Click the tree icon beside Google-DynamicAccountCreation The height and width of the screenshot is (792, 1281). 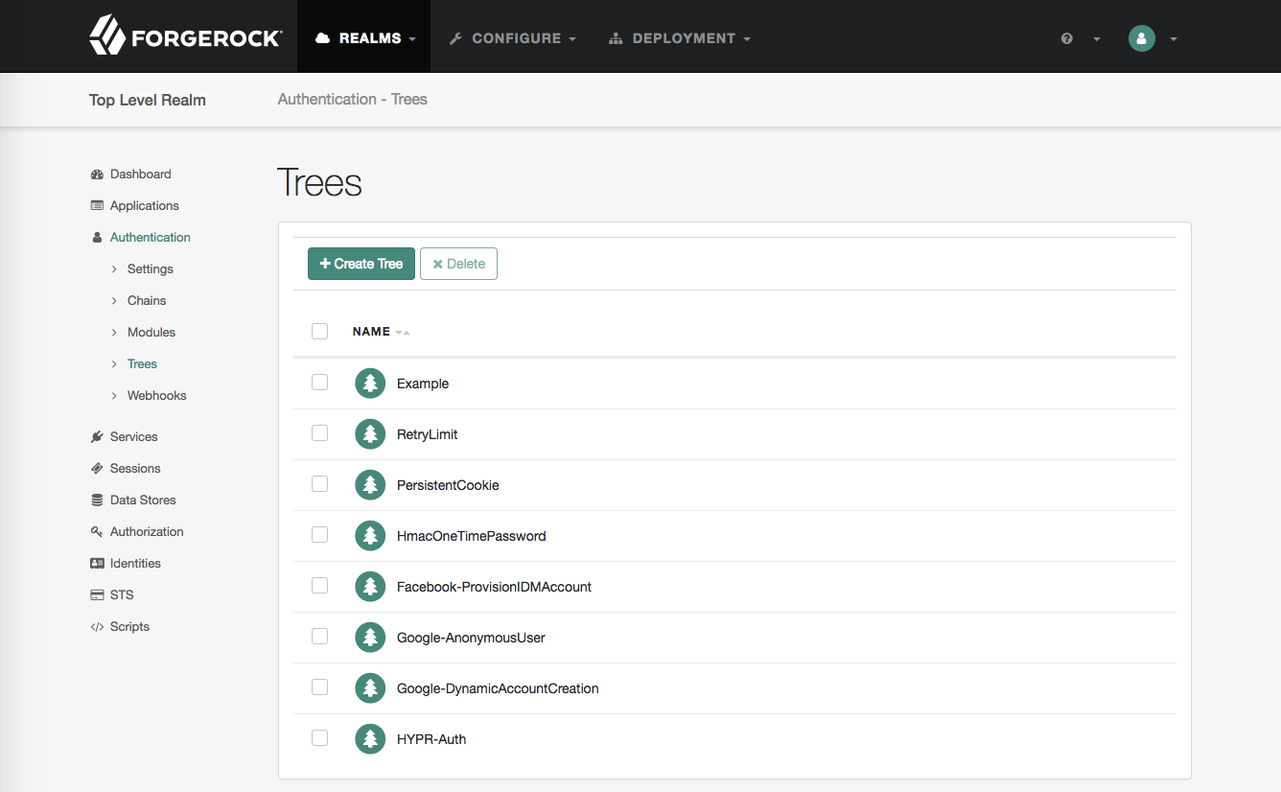(370, 688)
